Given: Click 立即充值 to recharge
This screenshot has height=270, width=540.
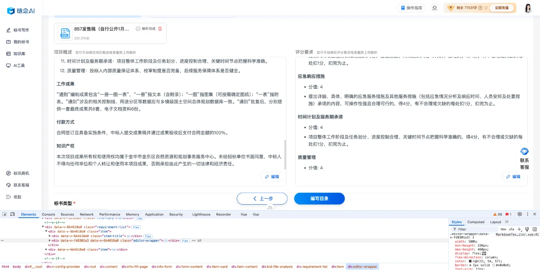Looking at the screenshot, I should 502,8.
